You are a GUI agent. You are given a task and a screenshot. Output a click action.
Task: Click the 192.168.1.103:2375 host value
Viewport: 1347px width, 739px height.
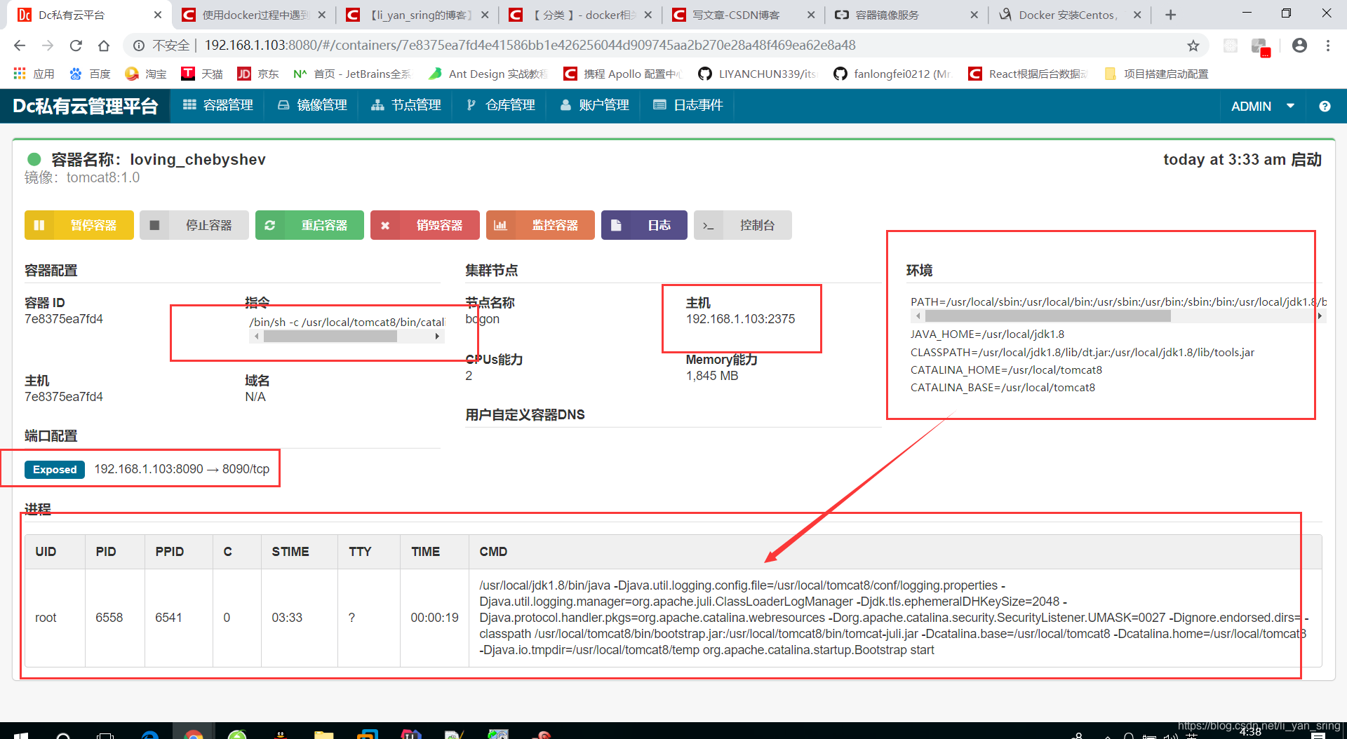(740, 319)
